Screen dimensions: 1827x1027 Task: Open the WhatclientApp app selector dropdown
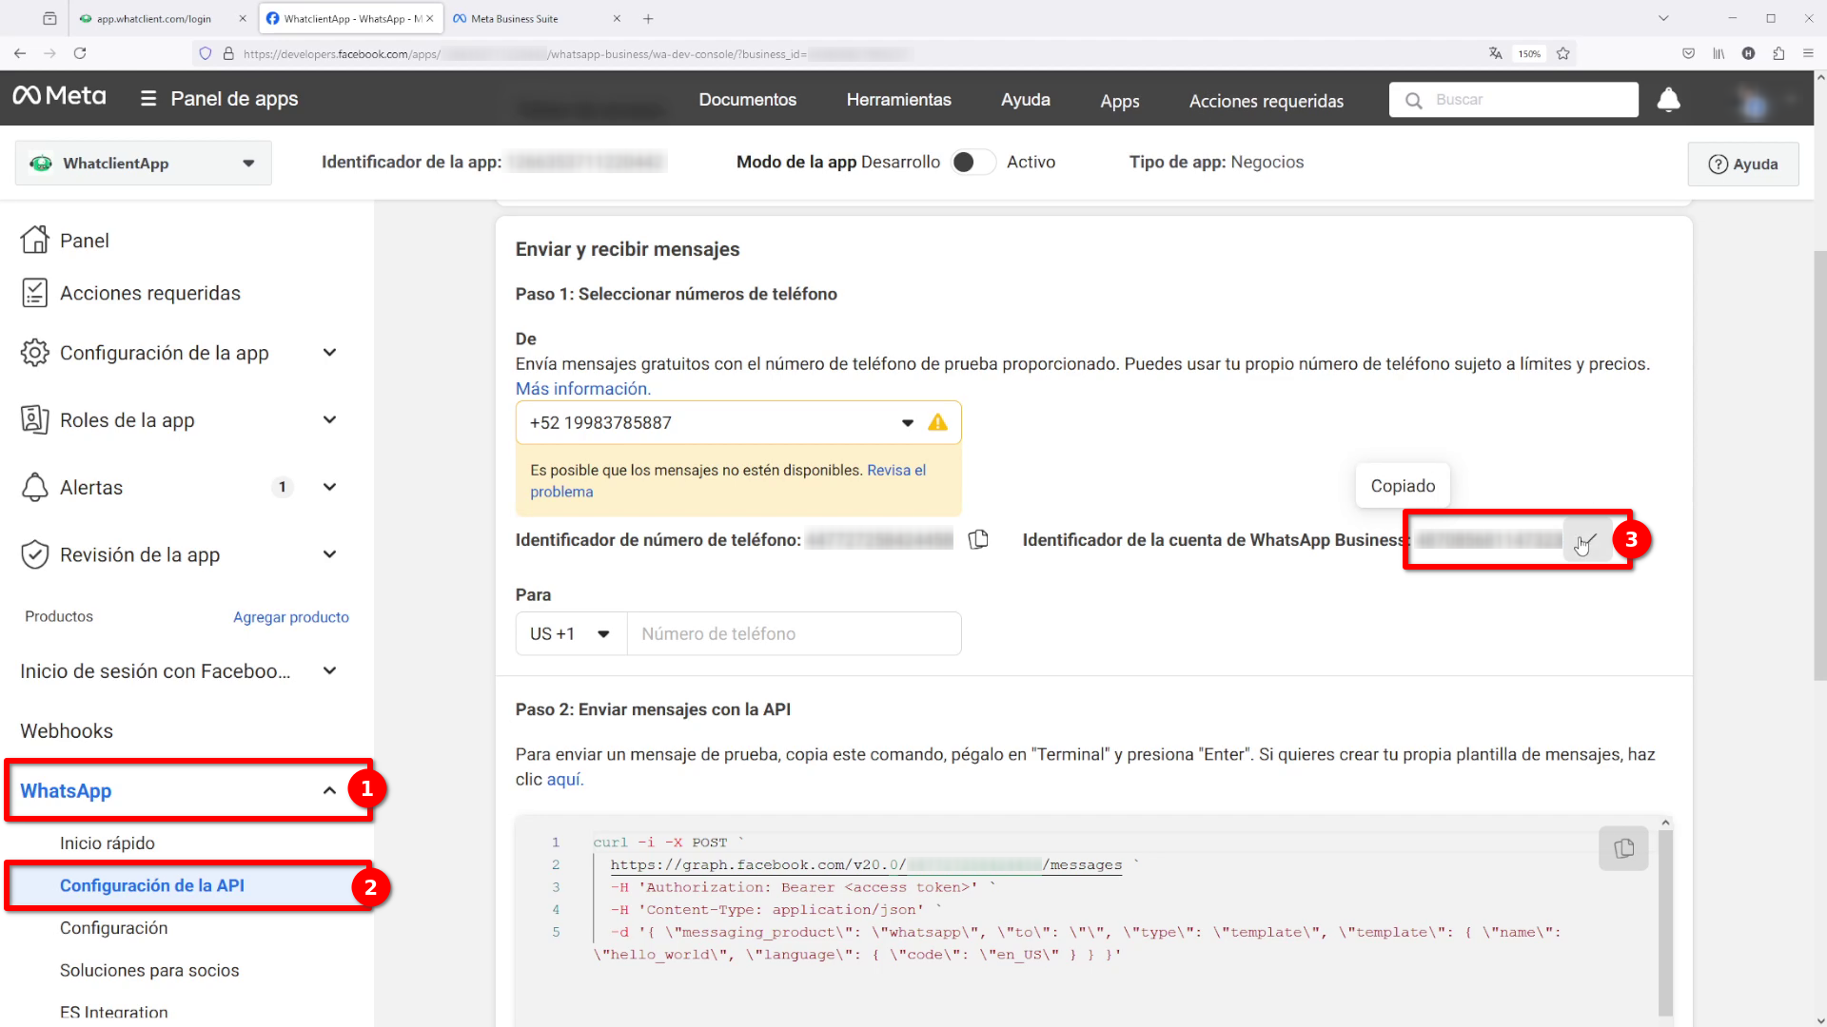[144, 163]
